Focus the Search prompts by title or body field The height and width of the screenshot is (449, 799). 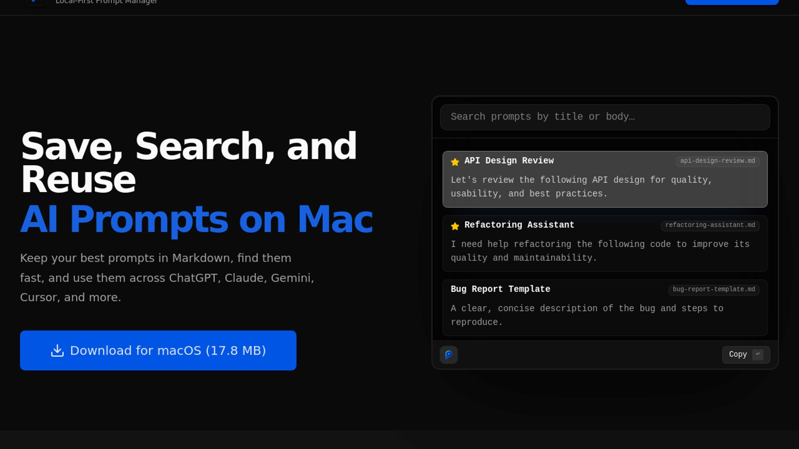605,117
